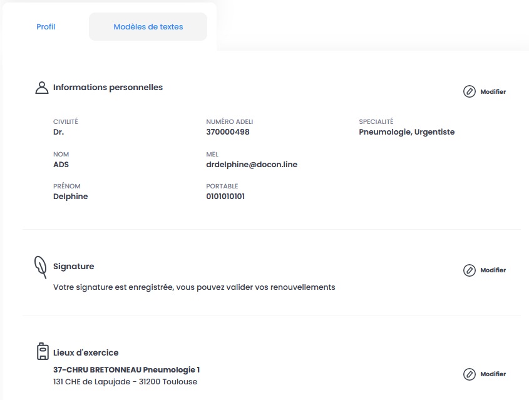The image size is (529, 400).
Task: Click the Signature section heading
Action: 73,266
